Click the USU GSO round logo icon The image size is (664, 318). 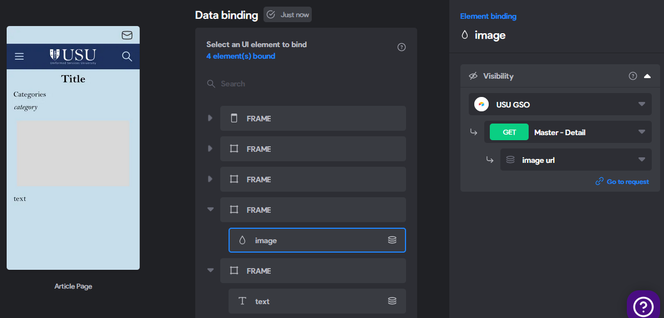[x=481, y=104]
